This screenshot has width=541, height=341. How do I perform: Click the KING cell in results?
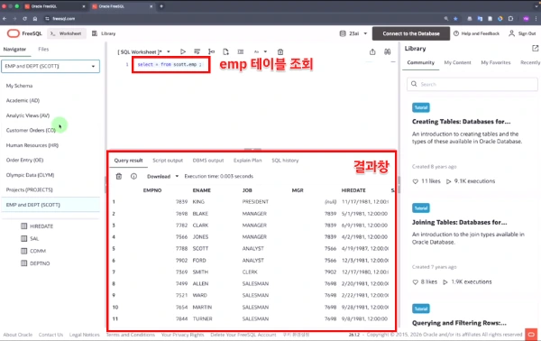click(x=198, y=201)
